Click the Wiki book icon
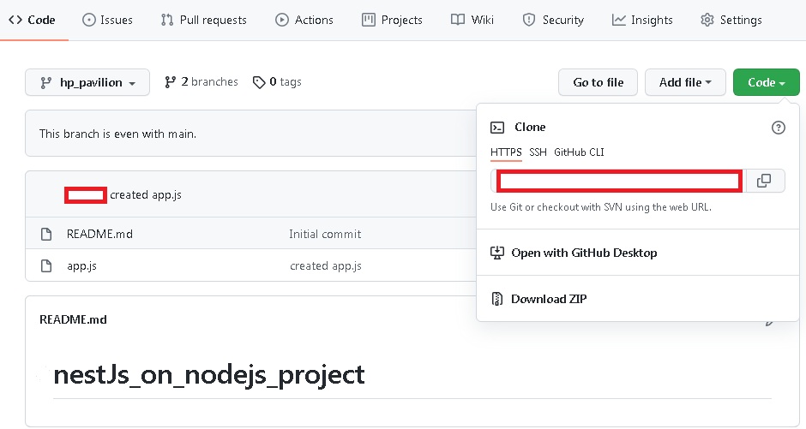The width and height of the screenshot is (806, 429). coord(458,20)
